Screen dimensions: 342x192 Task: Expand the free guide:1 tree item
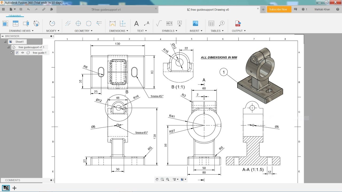pos(11,53)
